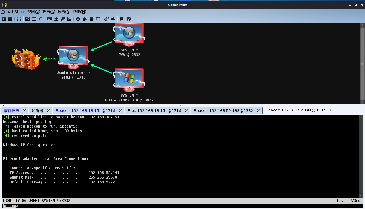This screenshot has height=209, width=365.
Task: Open listeners via the headphones icon
Action: click(x=19, y=19)
